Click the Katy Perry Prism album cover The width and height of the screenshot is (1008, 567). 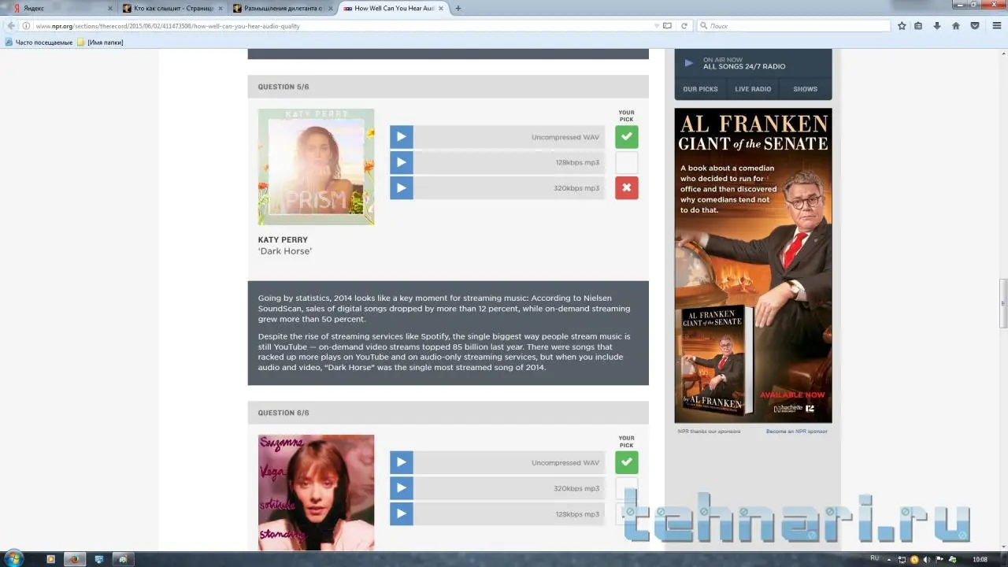pyautogui.click(x=316, y=167)
